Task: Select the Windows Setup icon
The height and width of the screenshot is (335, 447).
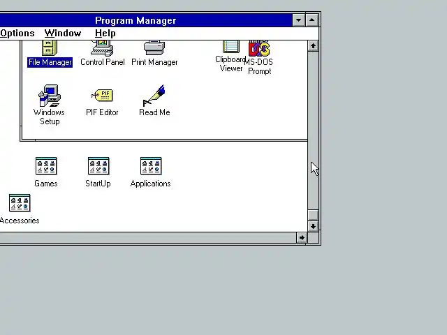Action: 50,96
